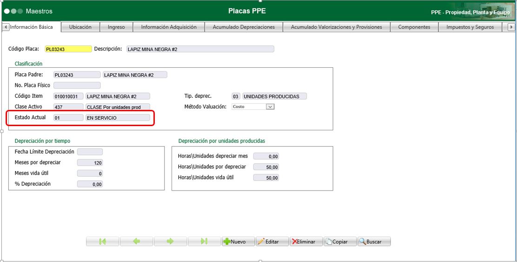Click the Meses vida útil field
517x262 pixels.
pyautogui.click(x=90, y=173)
